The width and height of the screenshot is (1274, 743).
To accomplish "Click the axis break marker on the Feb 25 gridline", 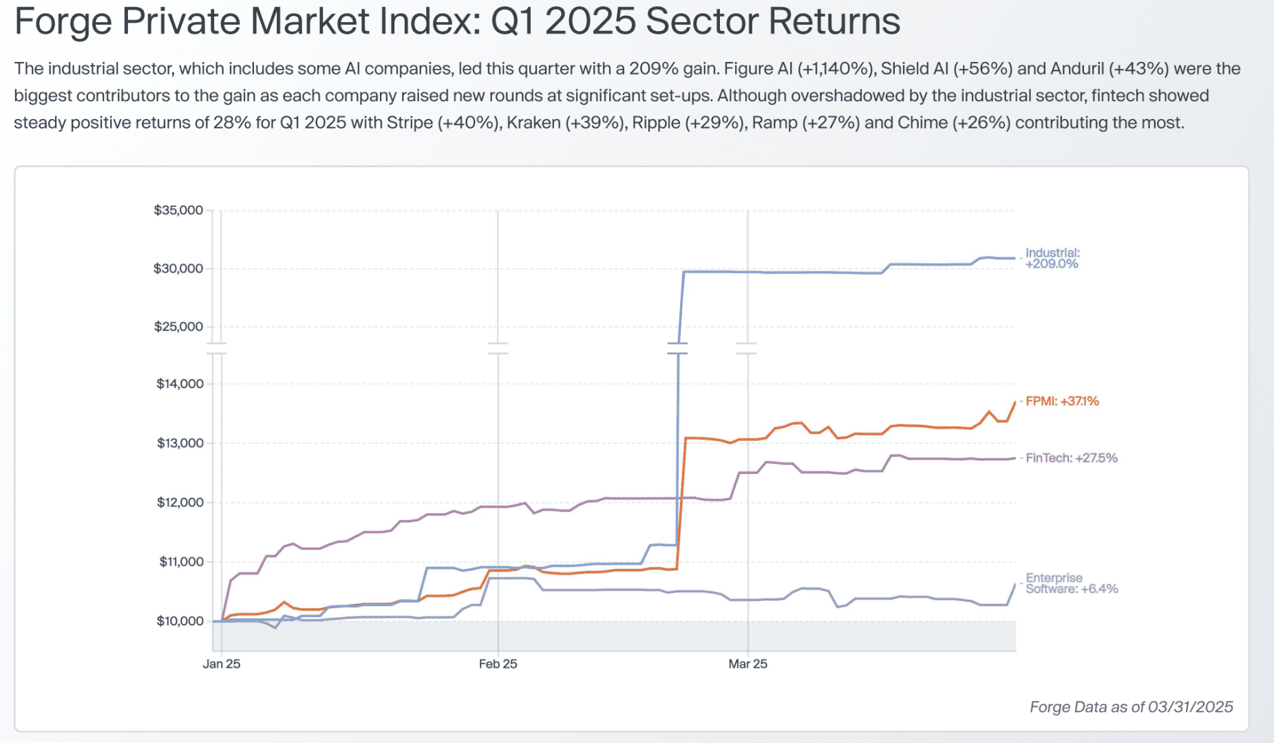I will click(498, 348).
